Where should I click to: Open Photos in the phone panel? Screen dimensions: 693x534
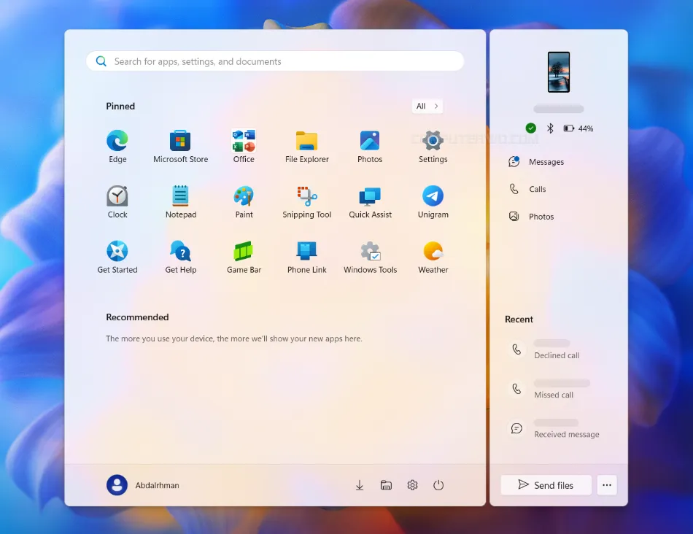[x=531, y=217]
